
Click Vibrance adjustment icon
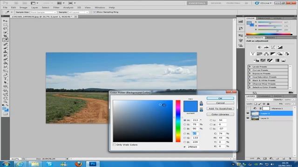tap(252, 54)
